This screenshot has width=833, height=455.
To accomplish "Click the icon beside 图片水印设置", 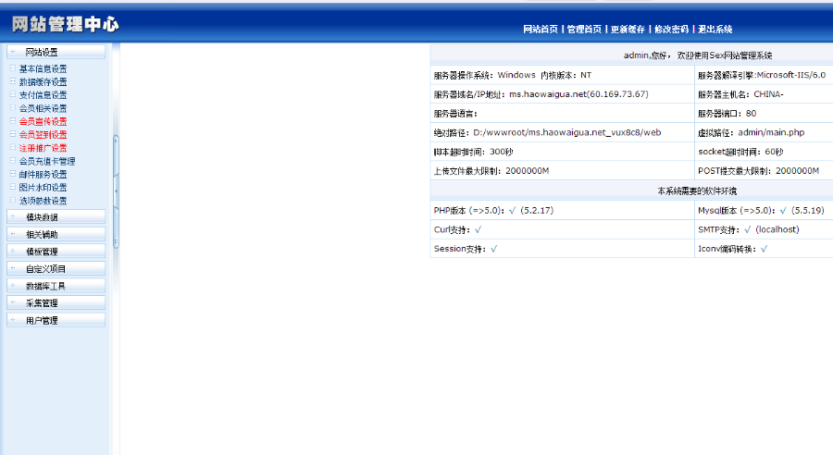I will [13, 187].
